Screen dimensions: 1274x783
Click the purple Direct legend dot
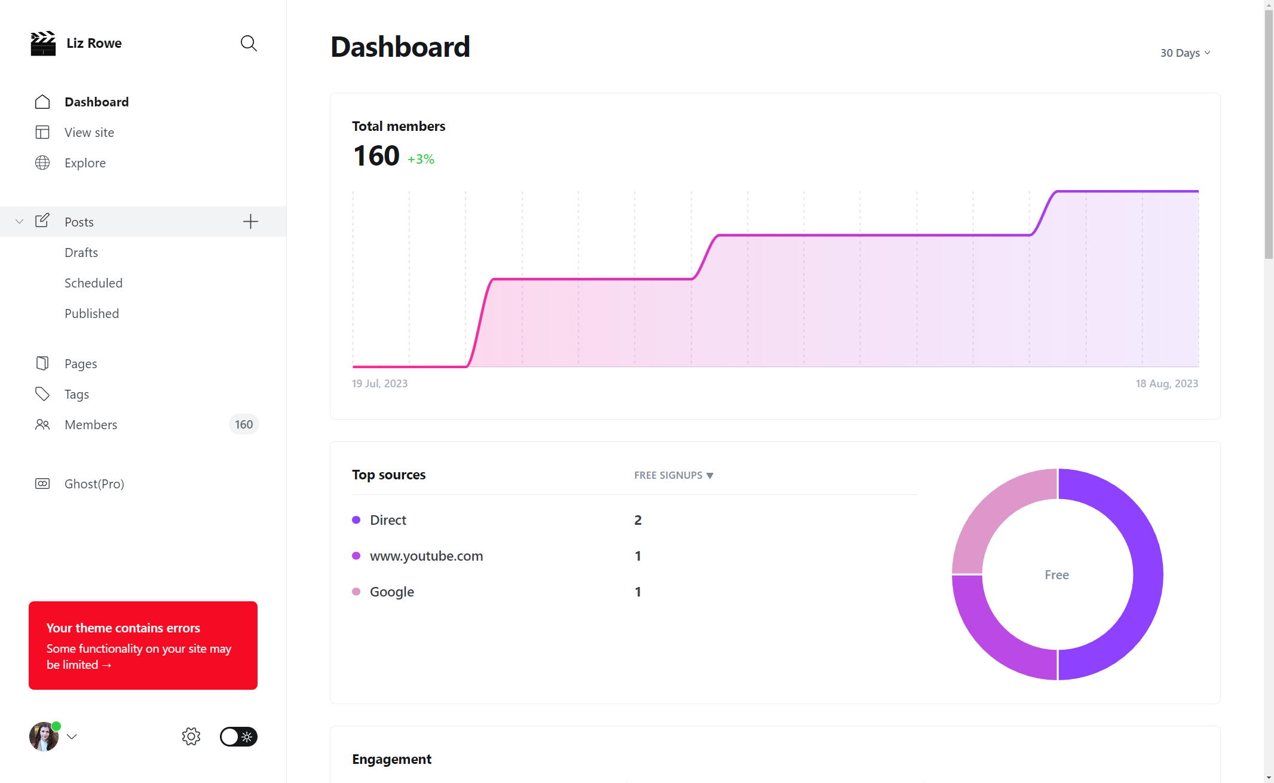pos(356,520)
